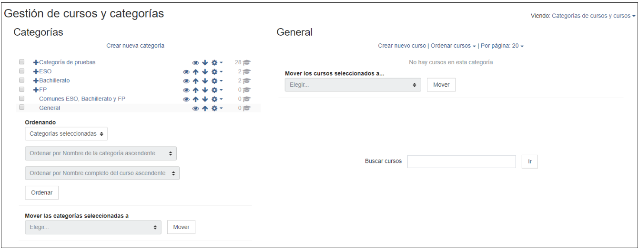Open Ordenar por Nombre de la categoría dropdown
The image size is (639, 250).
(x=101, y=153)
